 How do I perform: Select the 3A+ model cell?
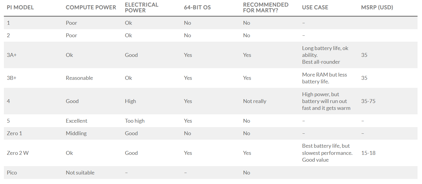click(12, 55)
